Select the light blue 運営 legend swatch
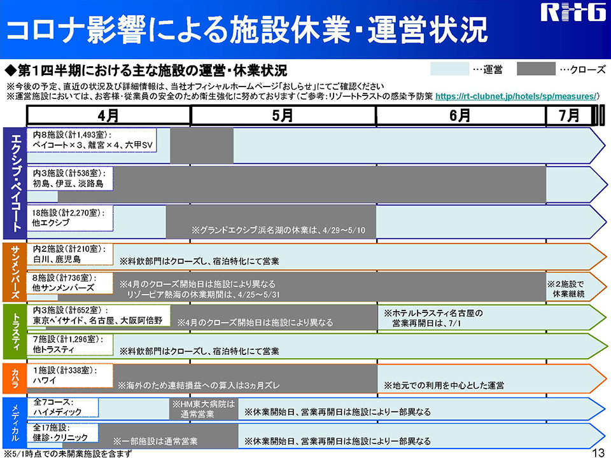611x458 pixels. click(x=450, y=69)
